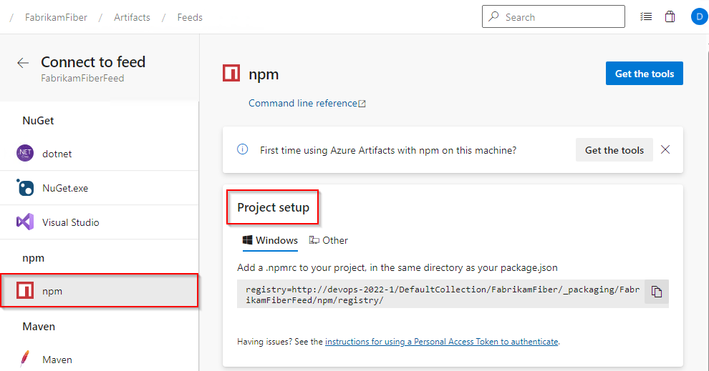Click the NuGet.exe logo icon
Viewport: 709px width, 371px height.
pos(25,187)
